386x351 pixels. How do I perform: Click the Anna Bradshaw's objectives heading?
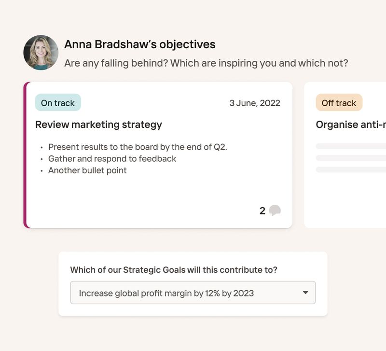click(x=140, y=44)
